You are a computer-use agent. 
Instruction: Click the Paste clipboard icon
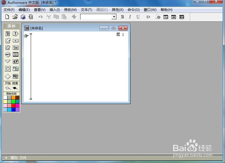tap(64, 17)
